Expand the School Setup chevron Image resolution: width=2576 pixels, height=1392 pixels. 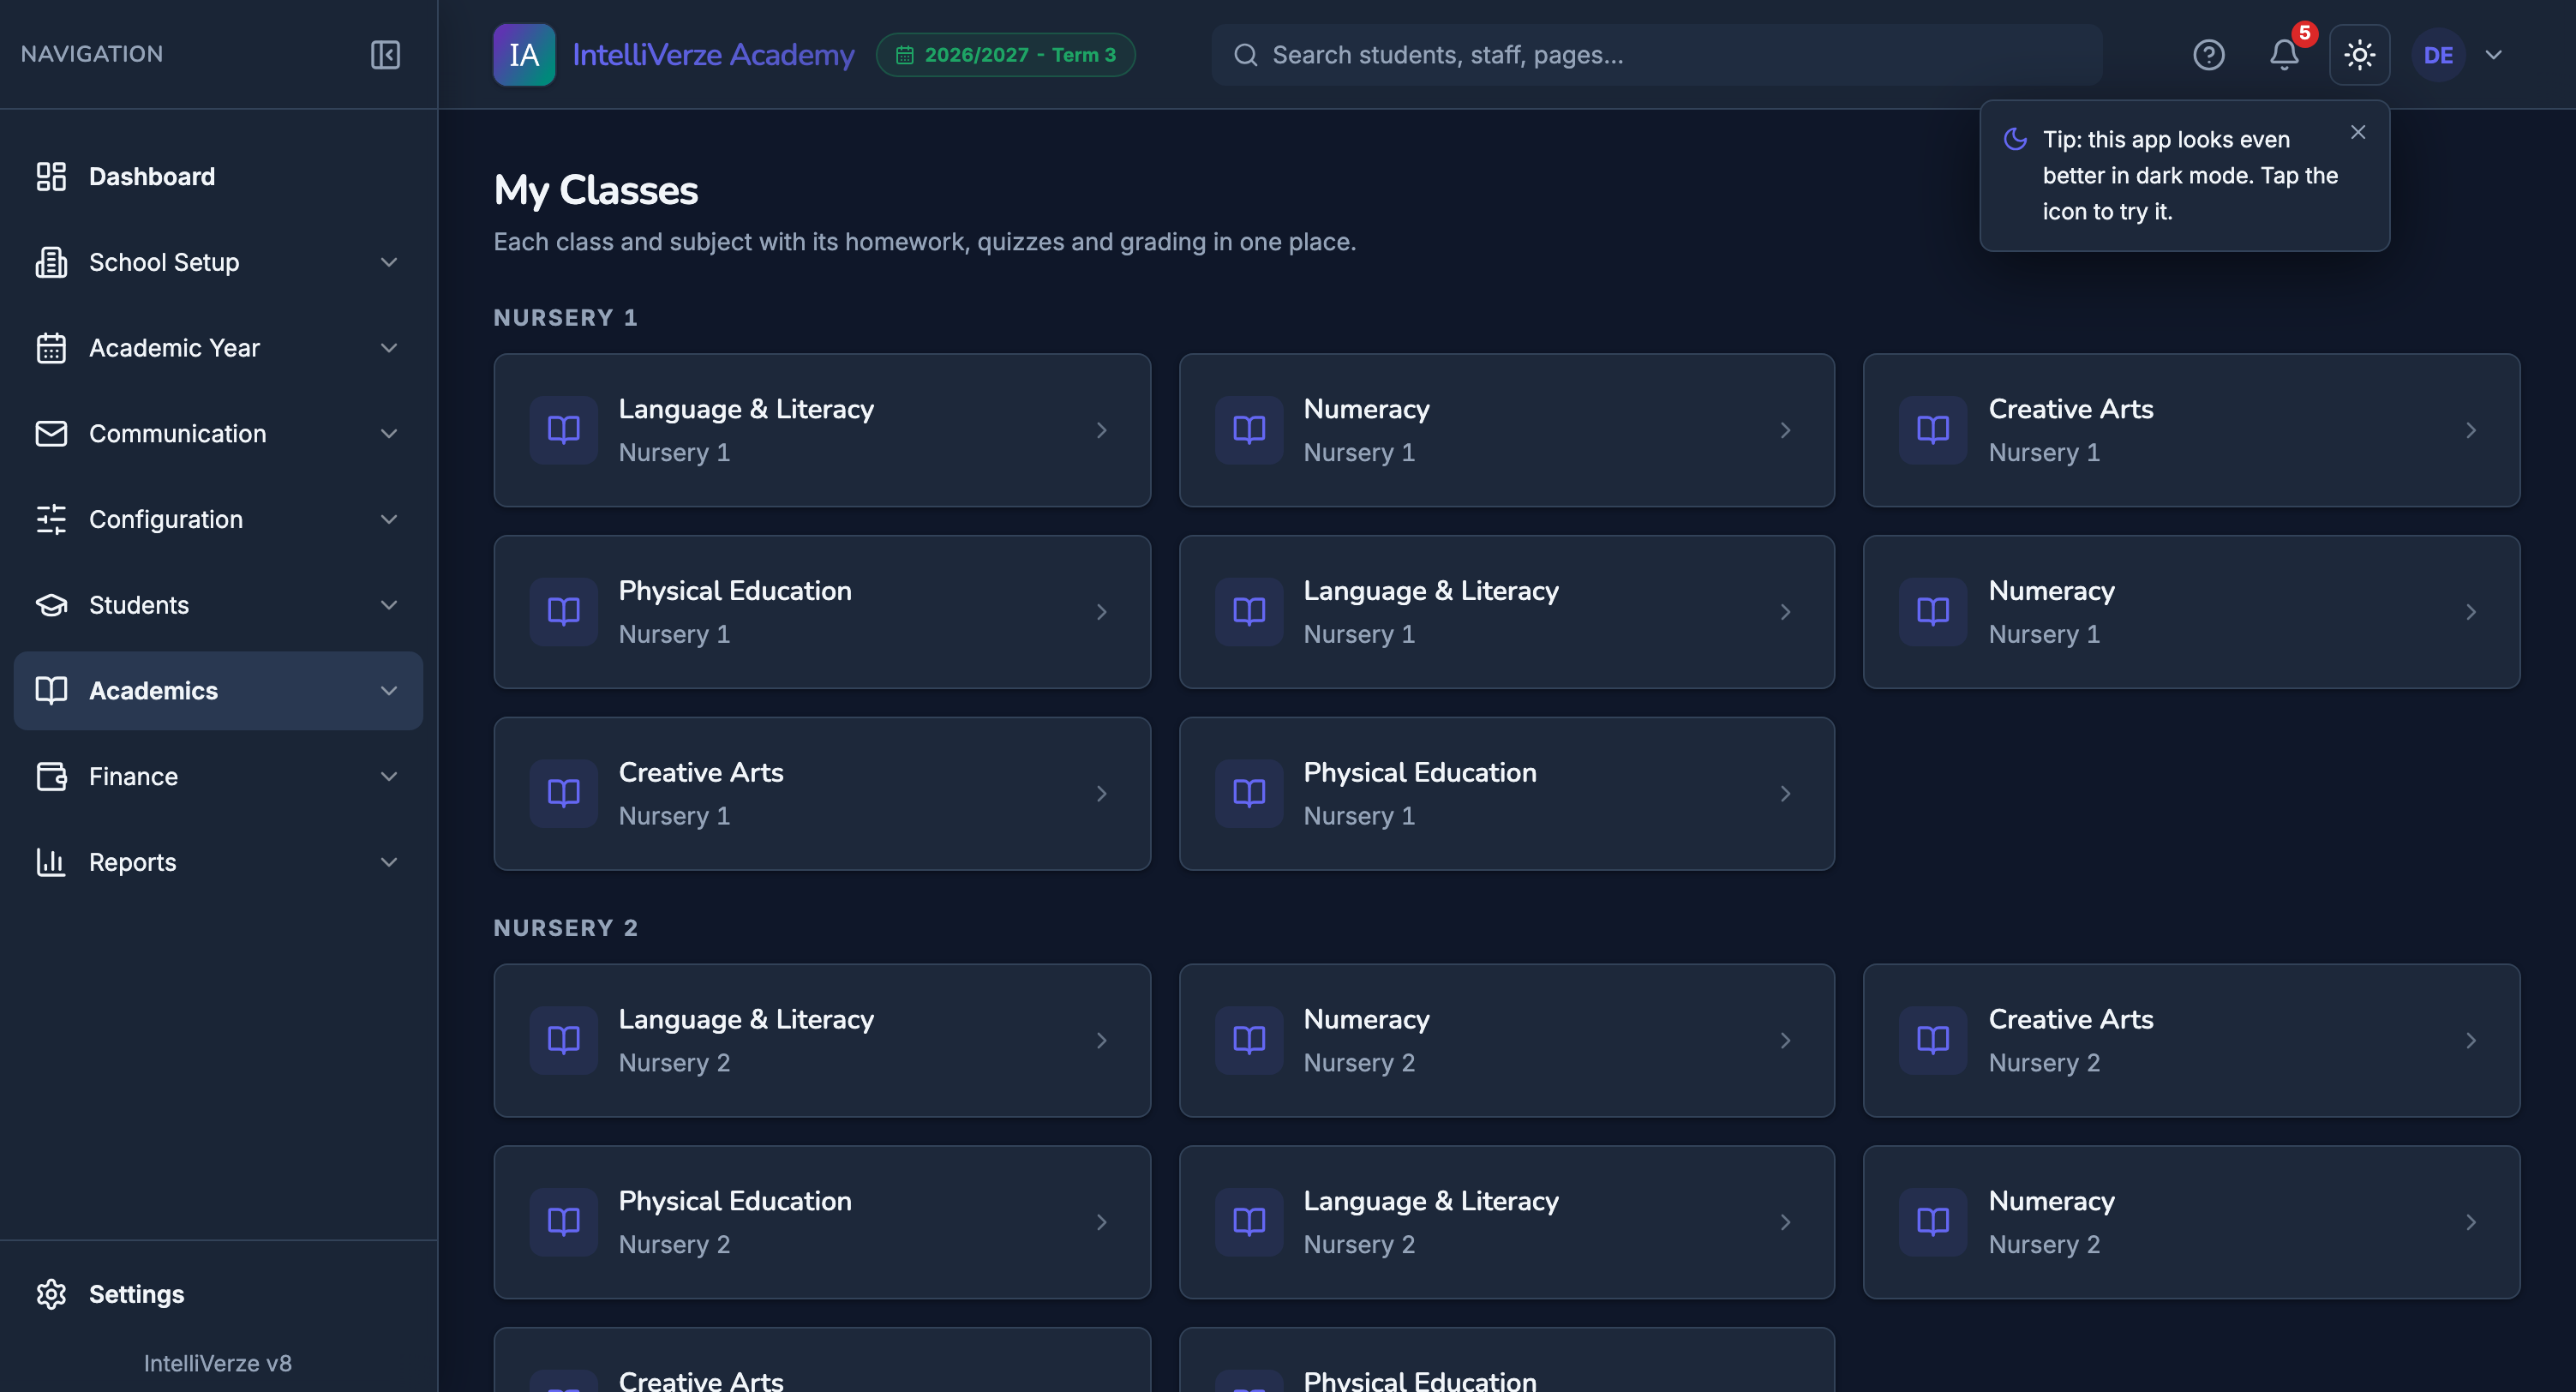coord(389,262)
